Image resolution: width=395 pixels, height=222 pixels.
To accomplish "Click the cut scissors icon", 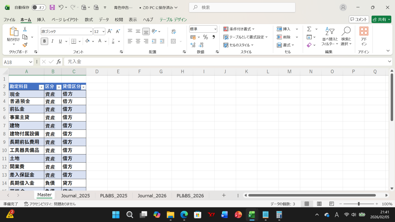I will [x=25, y=29].
